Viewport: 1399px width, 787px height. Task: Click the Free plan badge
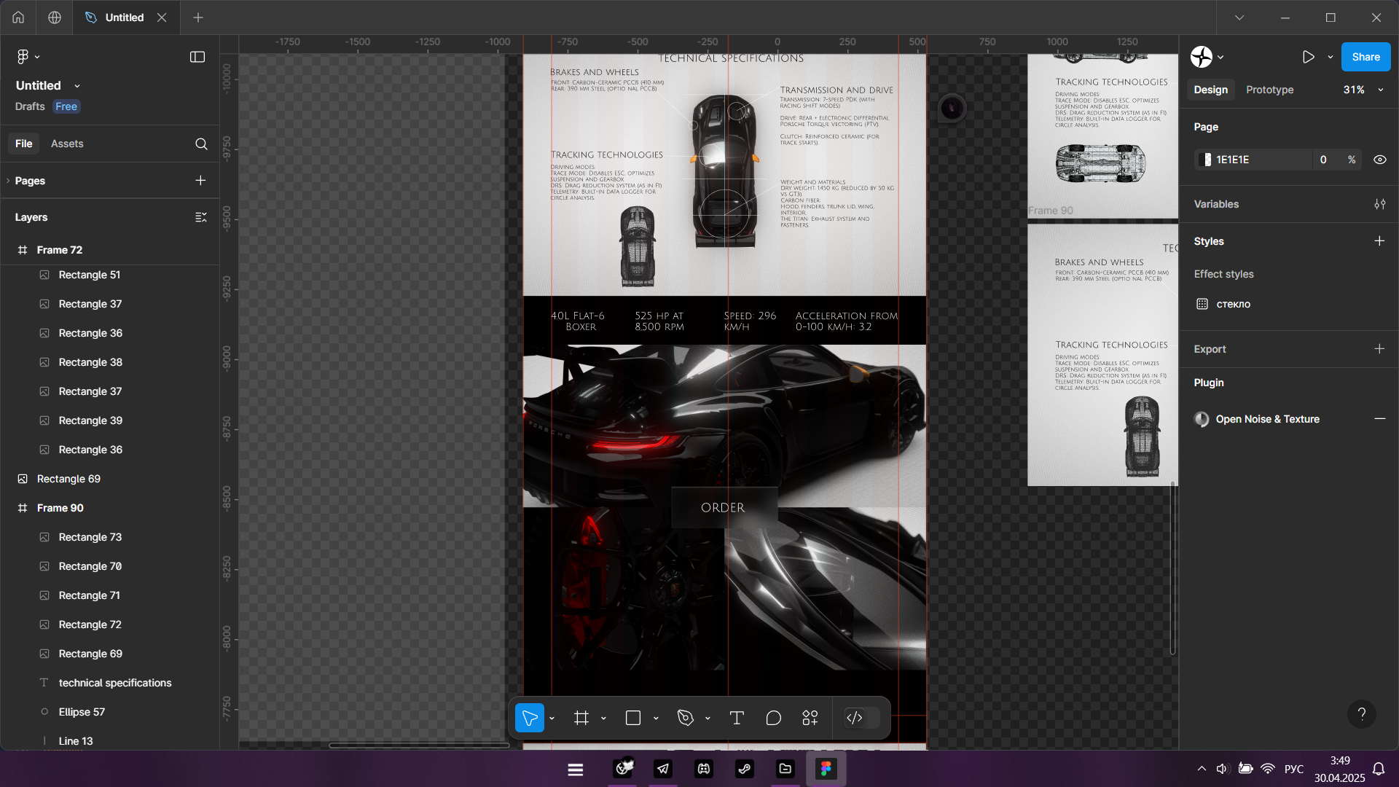point(66,106)
